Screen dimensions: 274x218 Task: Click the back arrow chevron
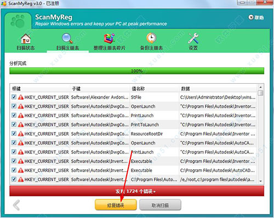pos(16,205)
